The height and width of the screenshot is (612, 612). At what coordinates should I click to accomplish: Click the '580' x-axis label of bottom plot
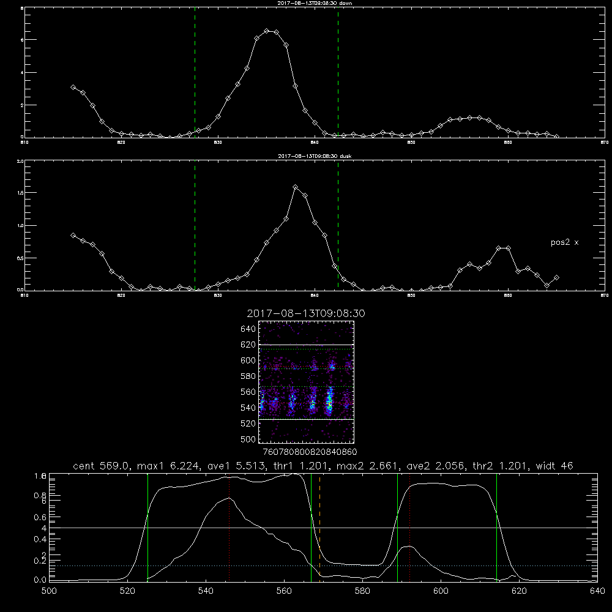pyautogui.click(x=362, y=591)
